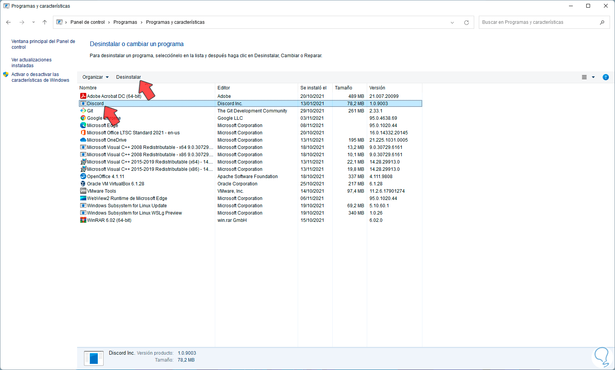The width and height of the screenshot is (615, 370).
Task: Select the WinRAR 6.02 (64-bit) row name
Action: coord(109,220)
